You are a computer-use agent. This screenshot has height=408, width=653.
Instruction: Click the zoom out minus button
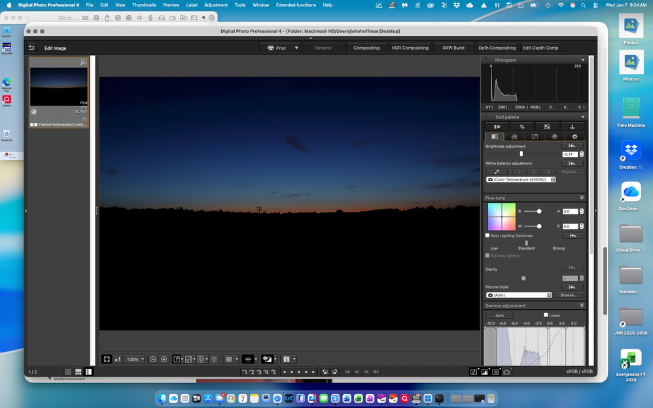pos(152,359)
